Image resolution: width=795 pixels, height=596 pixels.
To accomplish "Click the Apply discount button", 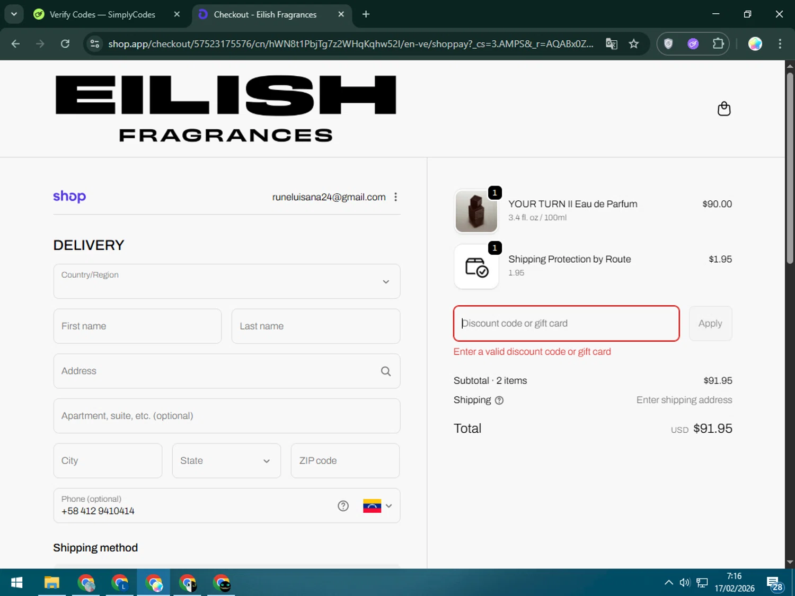I will tap(710, 324).
